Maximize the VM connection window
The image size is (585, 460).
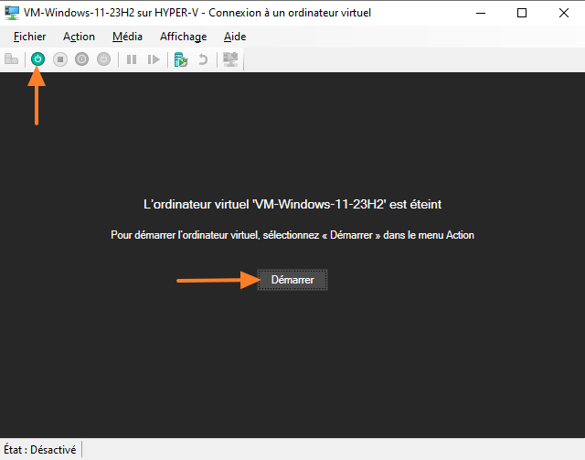pos(522,13)
